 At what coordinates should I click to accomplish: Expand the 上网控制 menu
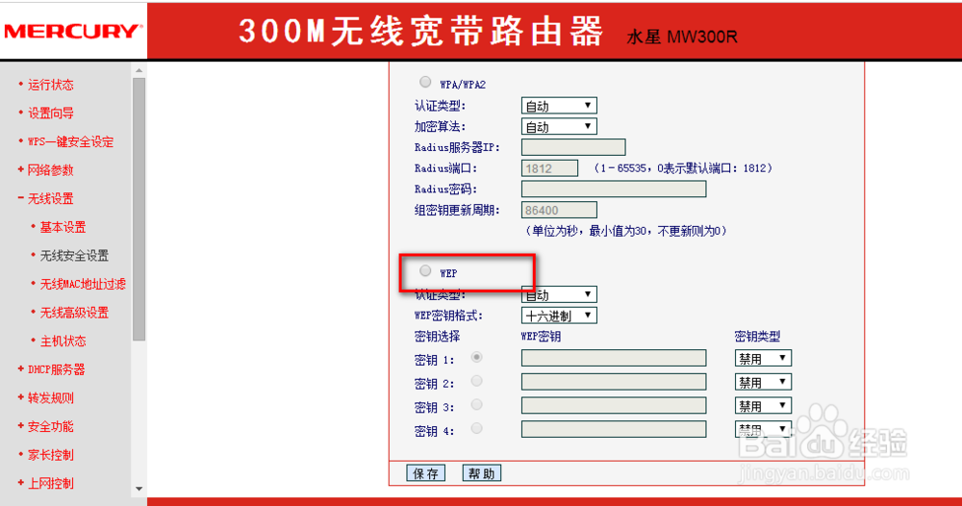(50, 483)
